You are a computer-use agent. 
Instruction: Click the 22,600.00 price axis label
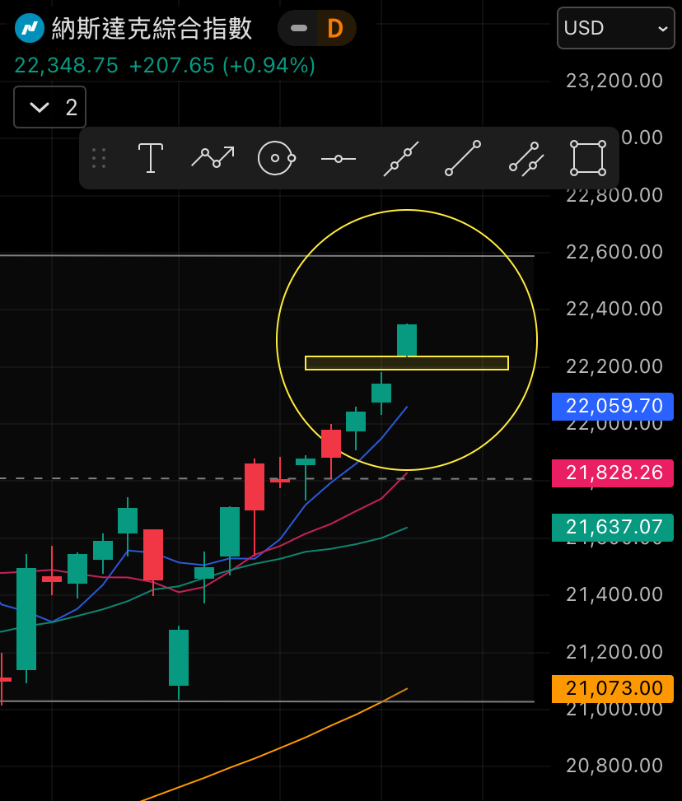(614, 252)
